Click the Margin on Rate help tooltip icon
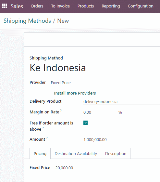The height and width of the screenshot is (182, 160). tap(61, 110)
